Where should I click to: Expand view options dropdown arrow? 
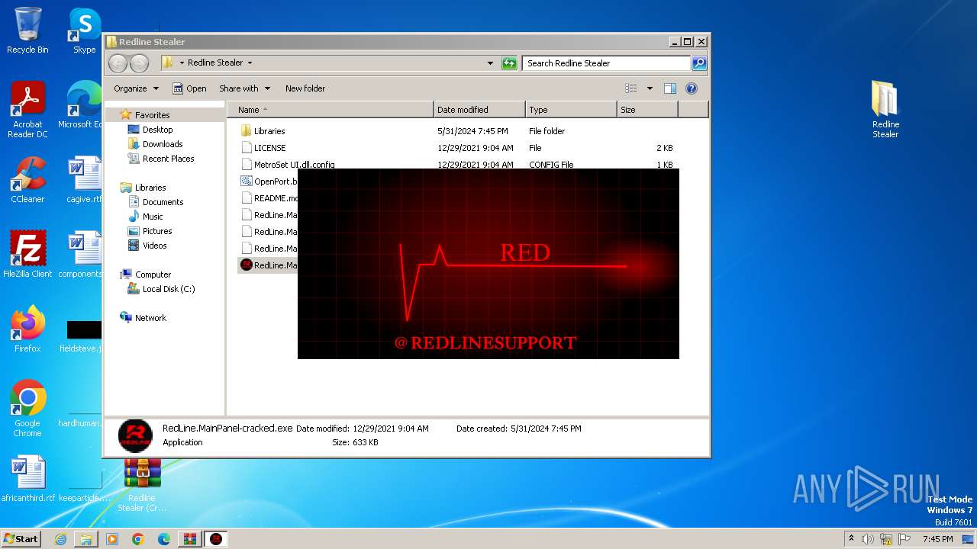point(650,88)
